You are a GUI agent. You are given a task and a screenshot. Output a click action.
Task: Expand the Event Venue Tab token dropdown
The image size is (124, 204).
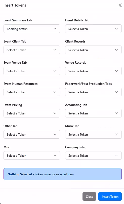[x=32, y=71]
